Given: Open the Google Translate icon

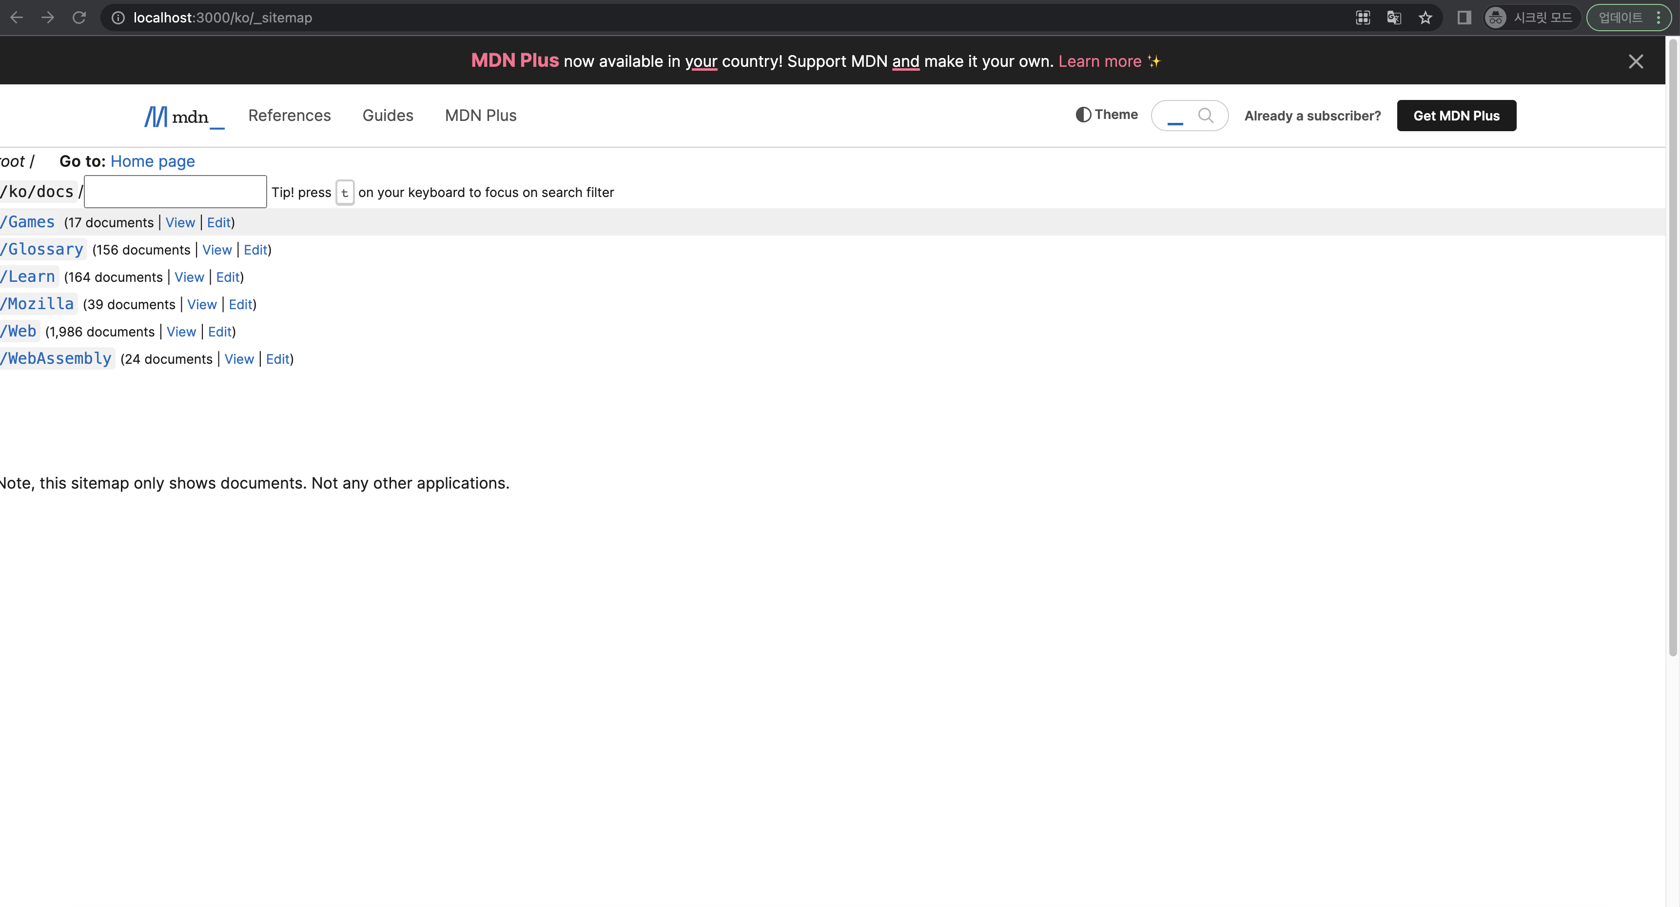Looking at the screenshot, I should click(1394, 18).
